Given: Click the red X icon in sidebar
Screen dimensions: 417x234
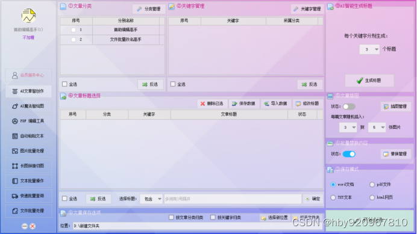Looking at the screenshot, I should (x=33, y=226).
